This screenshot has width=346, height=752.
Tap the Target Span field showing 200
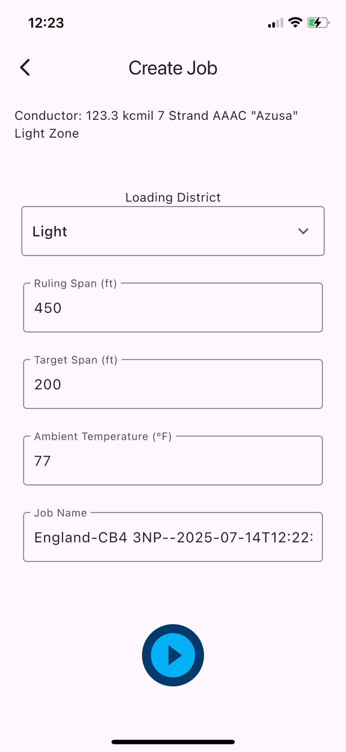[172, 384]
